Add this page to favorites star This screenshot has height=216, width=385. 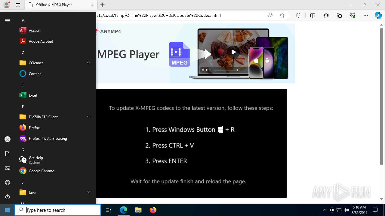click(x=282, y=15)
